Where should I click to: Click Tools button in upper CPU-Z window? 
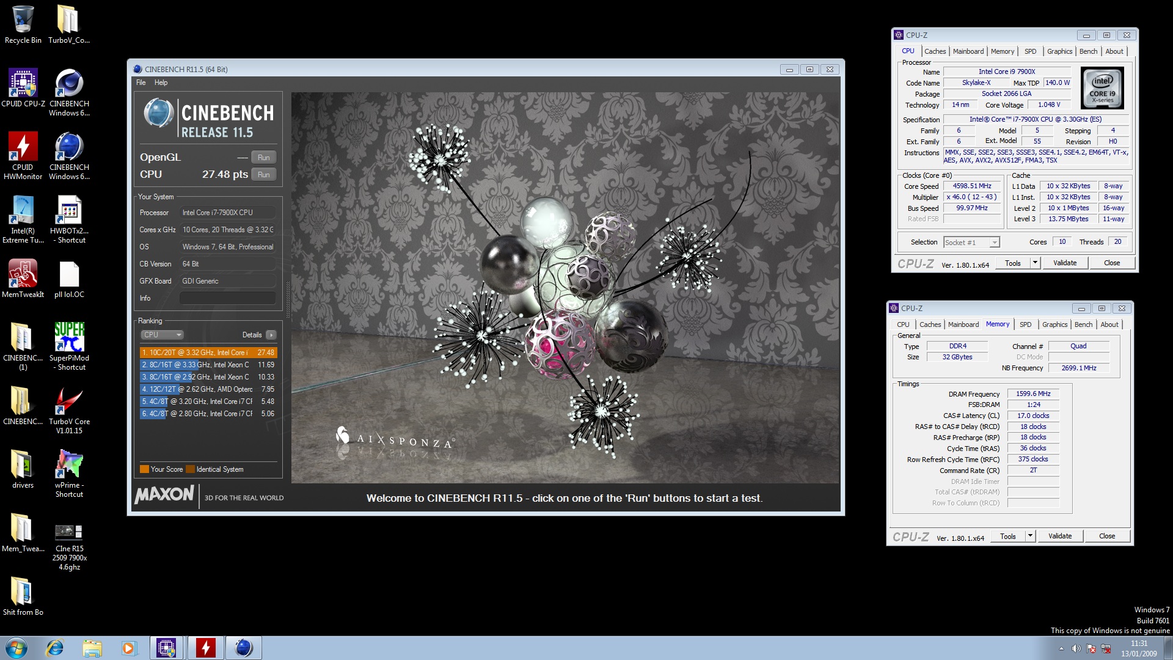[1013, 263]
